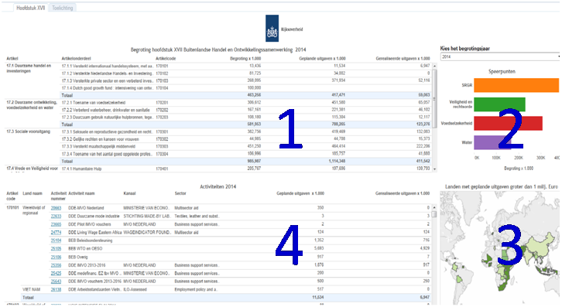Viewport: 562px width, 307px height.
Task: Click sector cell Textiles, leather and subst.
Action: coord(197,216)
